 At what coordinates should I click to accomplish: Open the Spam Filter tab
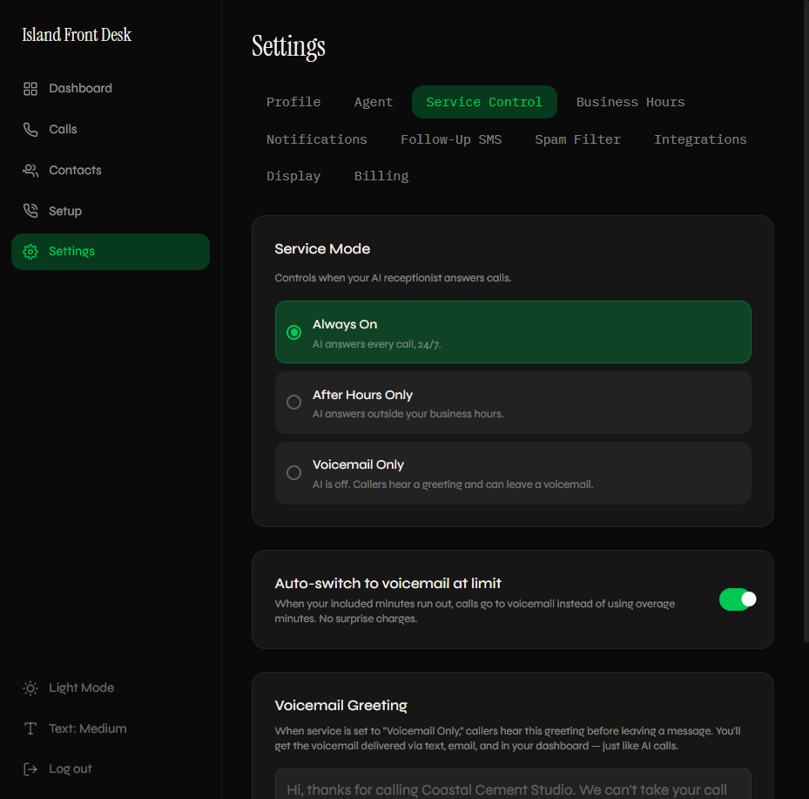577,139
